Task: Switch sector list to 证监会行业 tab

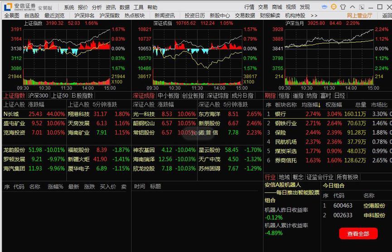Action: 320,177
